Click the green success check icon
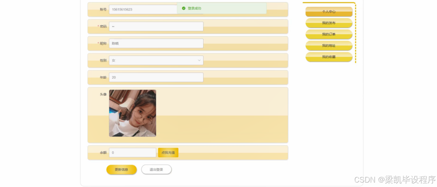The image size is (437, 187). tap(184, 8)
